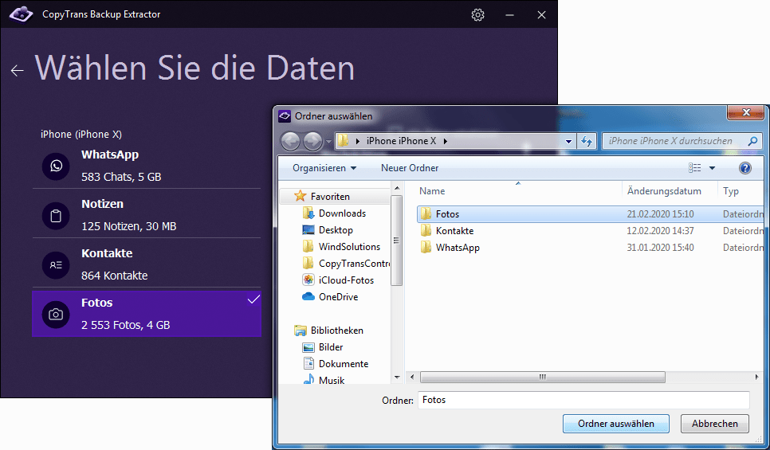Go back using the arrow beside Wählen Sie die Daten
This screenshot has height=450, width=770.
click(18, 71)
